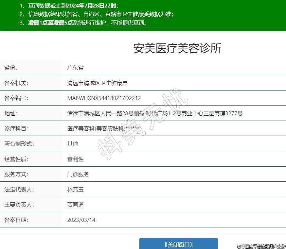Click the notice about 查询数据截止 time
Screen dimensions: 286x249
click(x=69, y=6)
